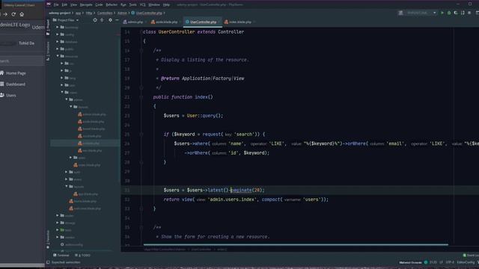
Task: Open Dashboard link in browser sidebar
Action: tap(16, 84)
